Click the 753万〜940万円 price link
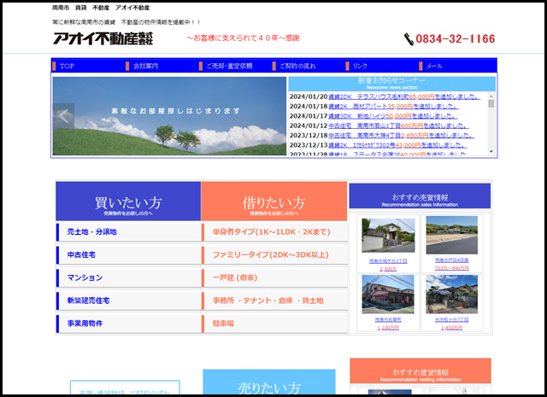 tap(452, 268)
